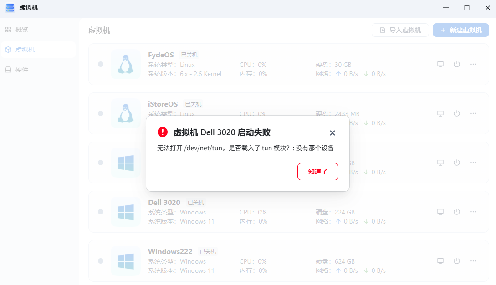
Task: Click the FydeOS penguin thumbnail
Action: [126, 64]
